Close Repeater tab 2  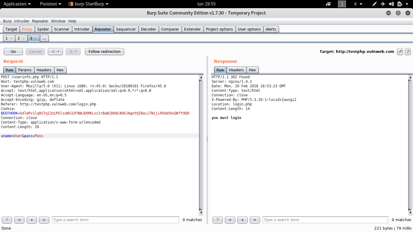(23, 39)
